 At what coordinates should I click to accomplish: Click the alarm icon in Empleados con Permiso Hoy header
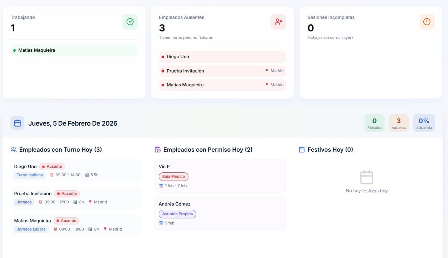coord(158,150)
